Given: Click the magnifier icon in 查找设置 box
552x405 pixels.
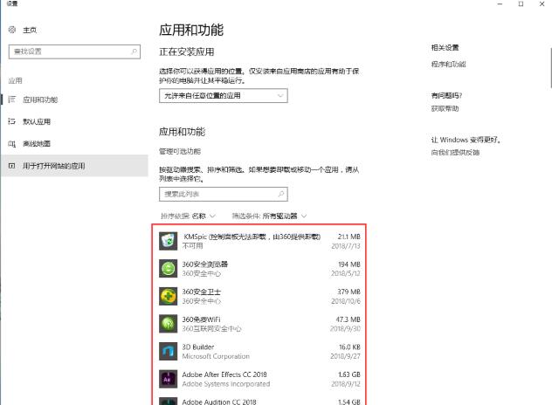Looking at the screenshot, I should [134, 52].
